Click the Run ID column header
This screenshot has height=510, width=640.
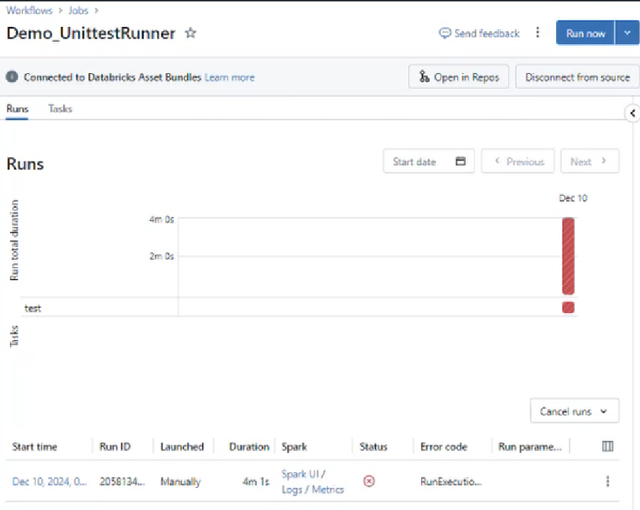coord(114,447)
